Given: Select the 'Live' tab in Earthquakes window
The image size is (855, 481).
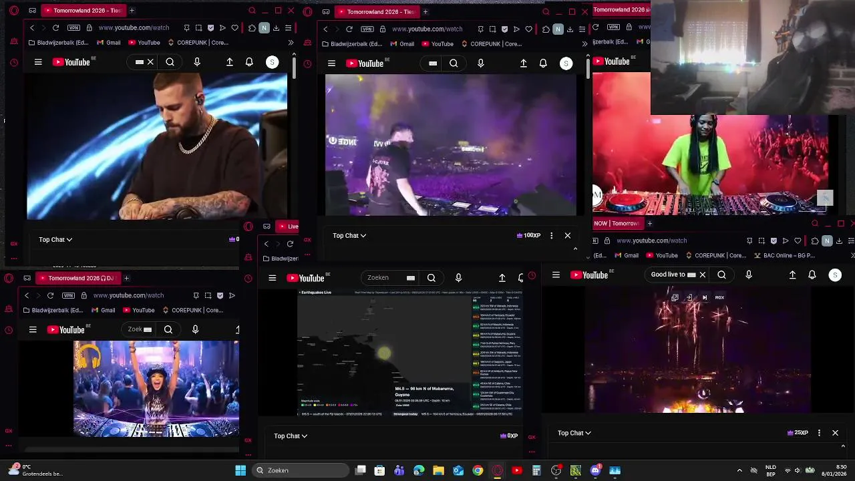Looking at the screenshot, I should pos(288,226).
